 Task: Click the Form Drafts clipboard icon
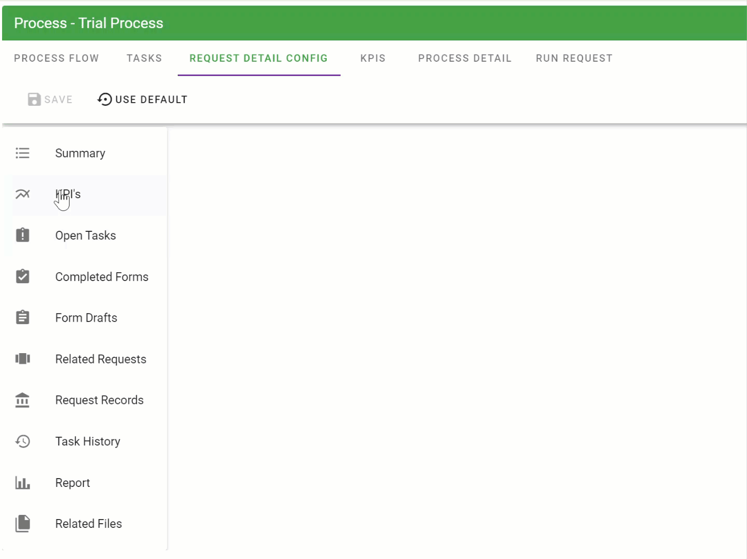[x=22, y=317]
